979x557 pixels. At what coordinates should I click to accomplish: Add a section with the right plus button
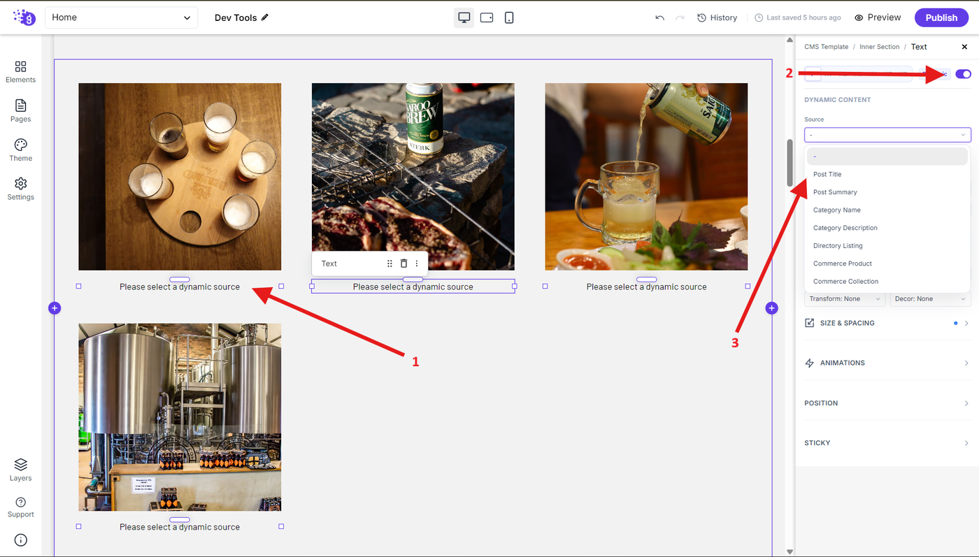click(771, 308)
